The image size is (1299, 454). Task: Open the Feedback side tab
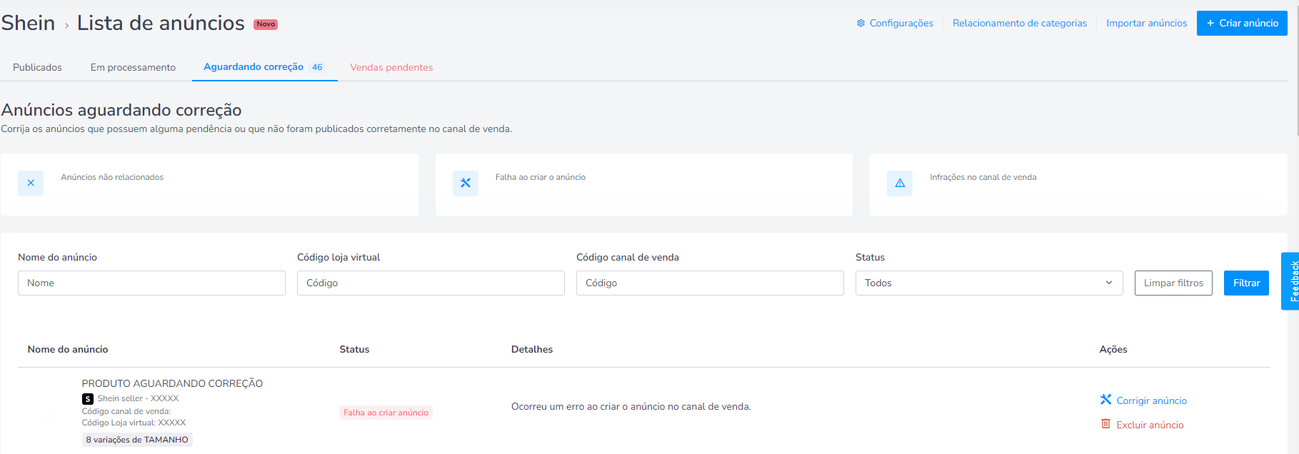click(x=1290, y=281)
